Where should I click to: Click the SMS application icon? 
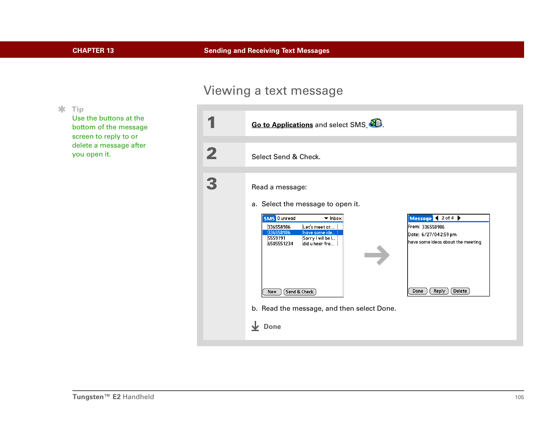376,123
